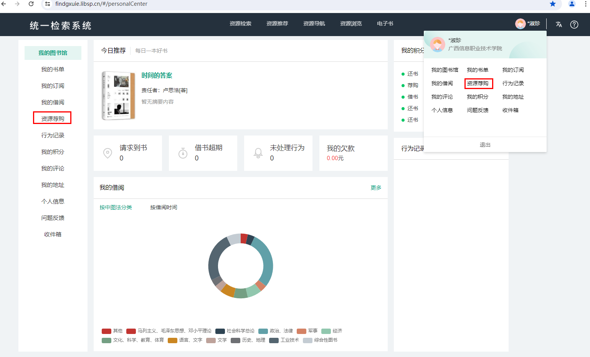Viewport: 590px width, 357px height.
Task: Click the teal segment of the donut chart
Action: pyautogui.click(x=266, y=261)
